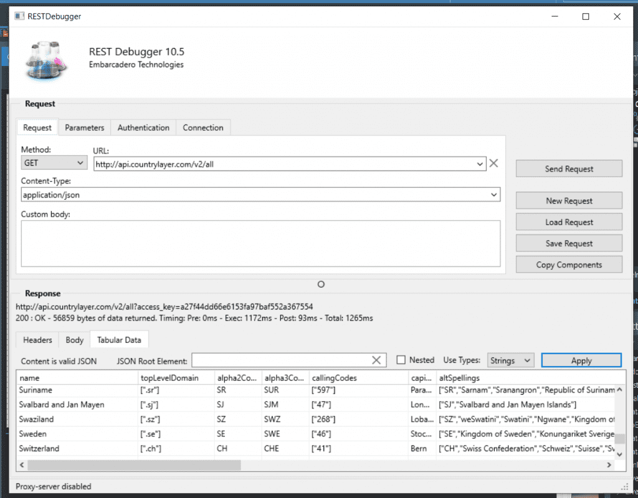Image resolution: width=638 pixels, height=498 pixels.
Task: Show the response Headers tab
Action: pos(37,340)
